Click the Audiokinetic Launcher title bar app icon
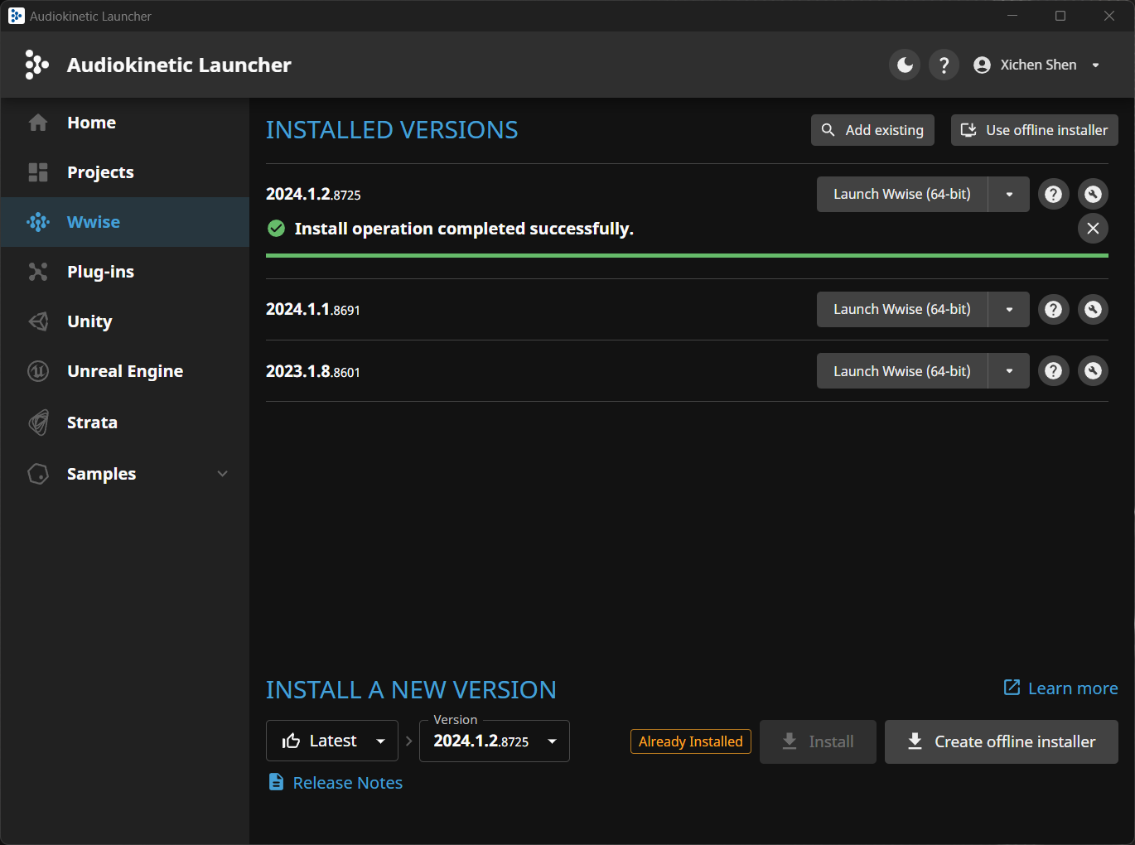Image resolution: width=1135 pixels, height=845 pixels. pos(16,16)
